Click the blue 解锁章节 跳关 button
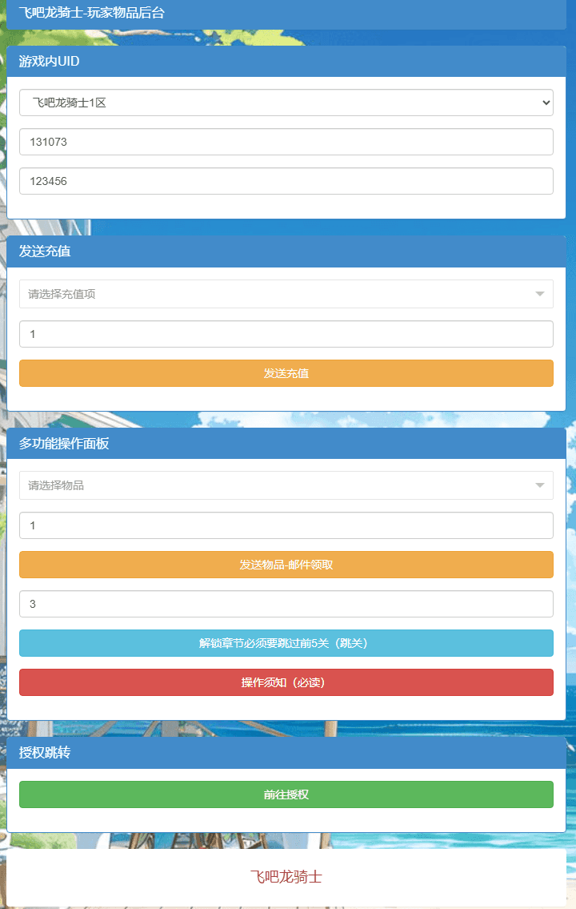The height and width of the screenshot is (909, 576). click(x=286, y=643)
